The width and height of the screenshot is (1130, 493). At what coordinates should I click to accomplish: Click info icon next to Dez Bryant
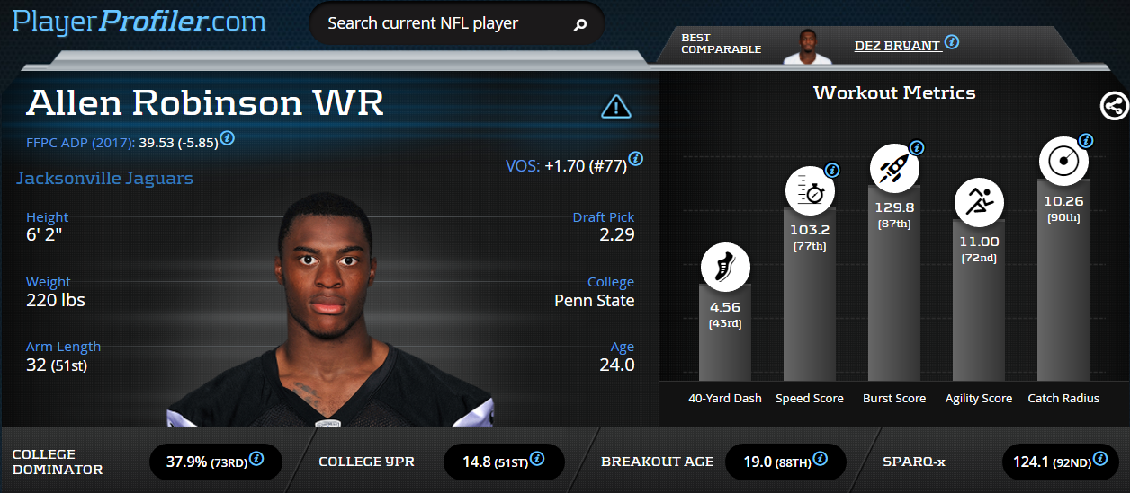coord(952,42)
